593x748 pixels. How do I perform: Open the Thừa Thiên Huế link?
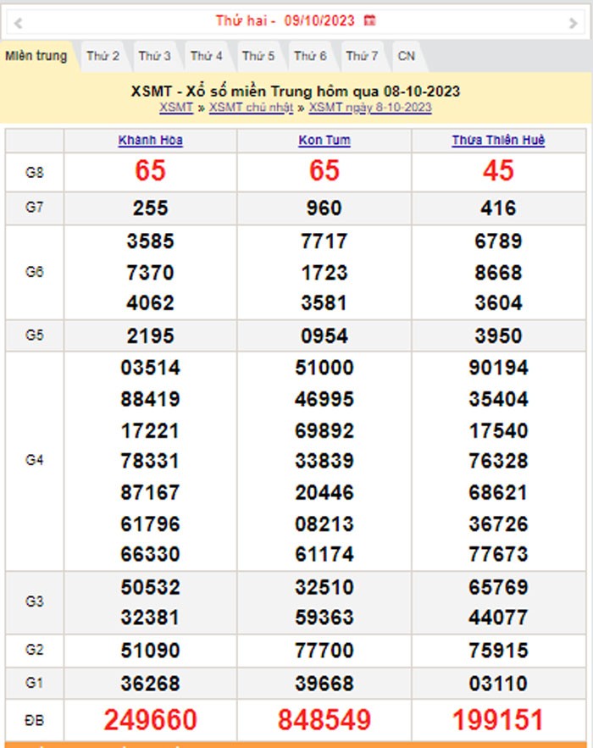[x=498, y=141]
